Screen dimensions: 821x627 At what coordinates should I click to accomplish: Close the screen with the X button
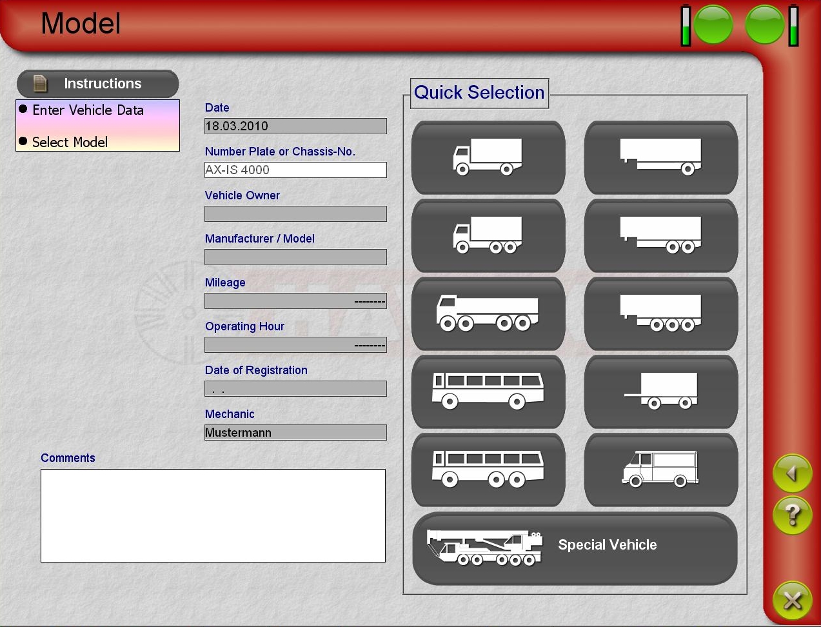792,601
